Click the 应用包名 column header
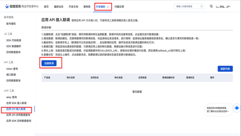This screenshot has width=241, height=136. click(x=95, y=78)
